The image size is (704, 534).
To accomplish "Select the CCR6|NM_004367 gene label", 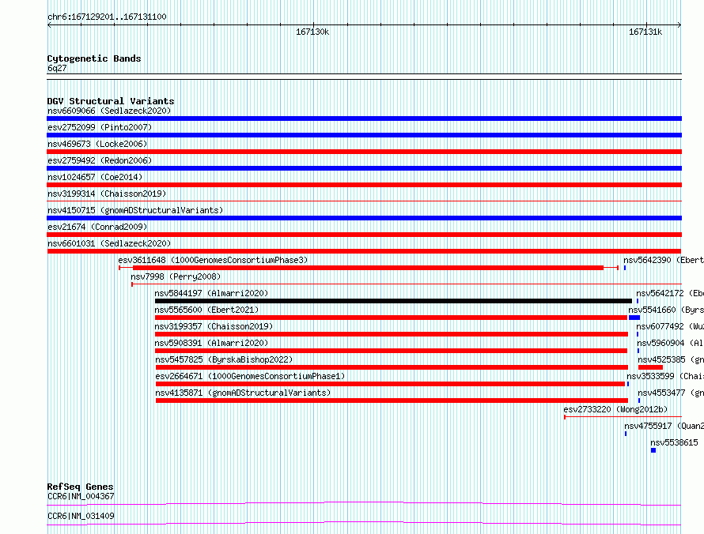I will [81, 496].
